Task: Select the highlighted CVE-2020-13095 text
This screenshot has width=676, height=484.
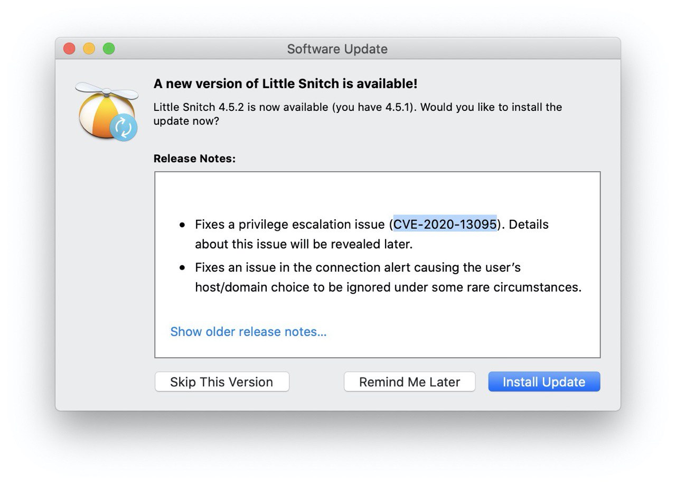Action: tap(445, 224)
